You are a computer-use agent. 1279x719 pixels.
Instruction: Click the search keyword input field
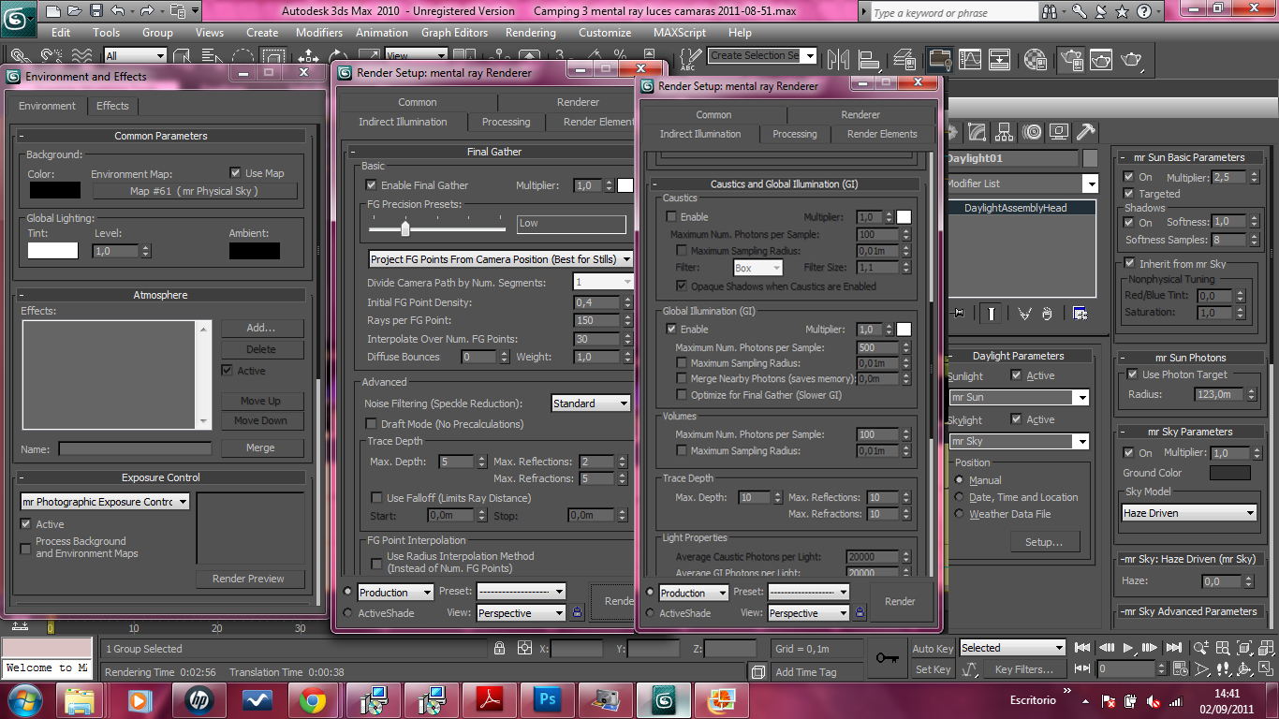point(955,13)
